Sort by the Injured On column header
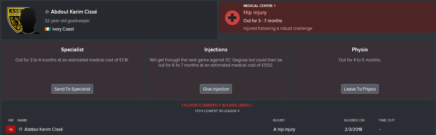Viewport: 436px width, 135px height. [x=354, y=120]
